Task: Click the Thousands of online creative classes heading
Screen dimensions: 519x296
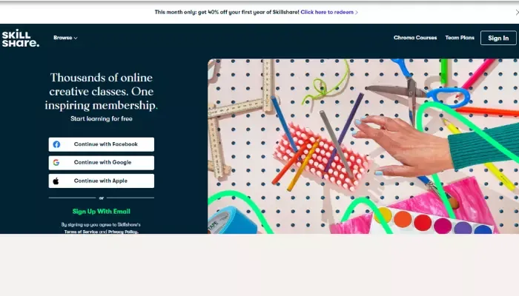Action: click(x=102, y=92)
